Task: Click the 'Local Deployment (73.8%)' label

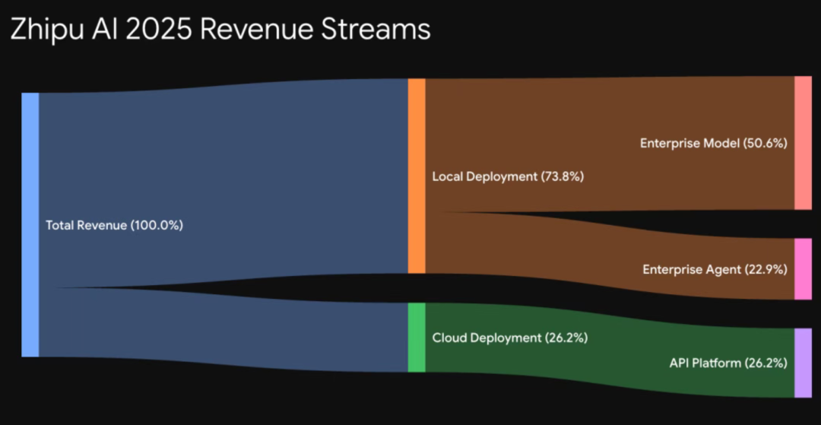Action: 508,177
